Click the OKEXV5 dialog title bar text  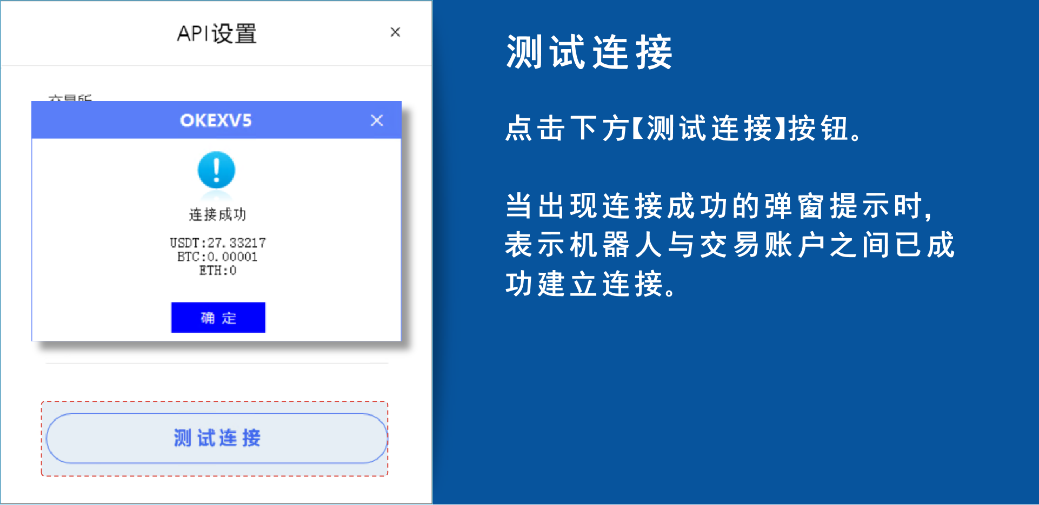(x=216, y=120)
